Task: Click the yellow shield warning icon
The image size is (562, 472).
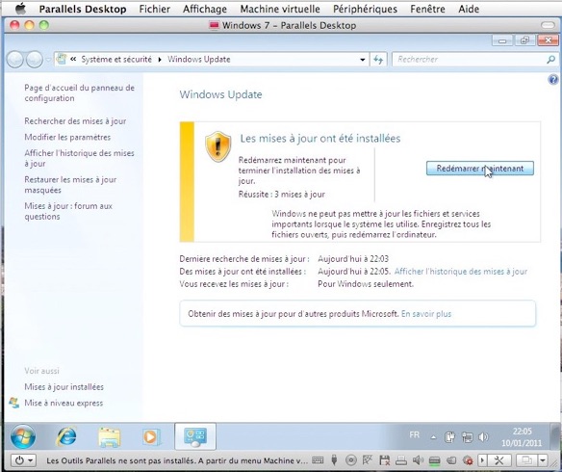Action: (x=217, y=146)
